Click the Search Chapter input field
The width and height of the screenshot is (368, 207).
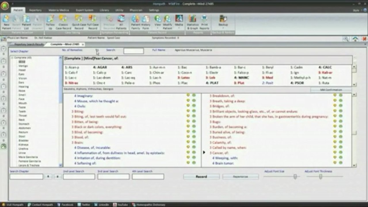point(26,177)
